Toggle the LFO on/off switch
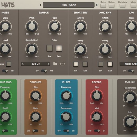This screenshot has height=137, width=137. (x=131, y=71)
